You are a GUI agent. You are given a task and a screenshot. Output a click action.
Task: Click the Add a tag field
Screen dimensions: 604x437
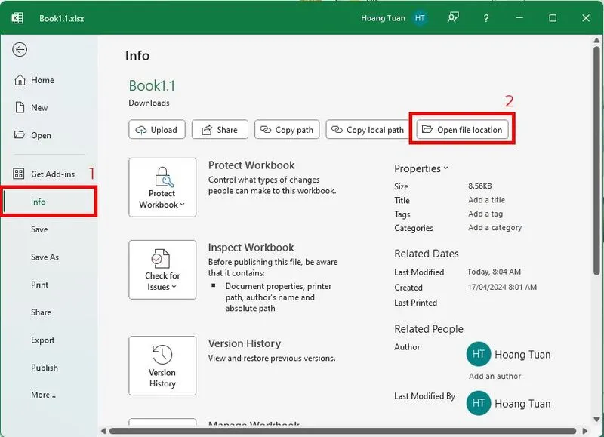[x=485, y=214]
